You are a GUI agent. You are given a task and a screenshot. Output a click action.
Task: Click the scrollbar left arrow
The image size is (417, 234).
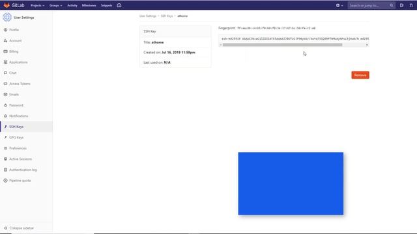click(x=221, y=45)
